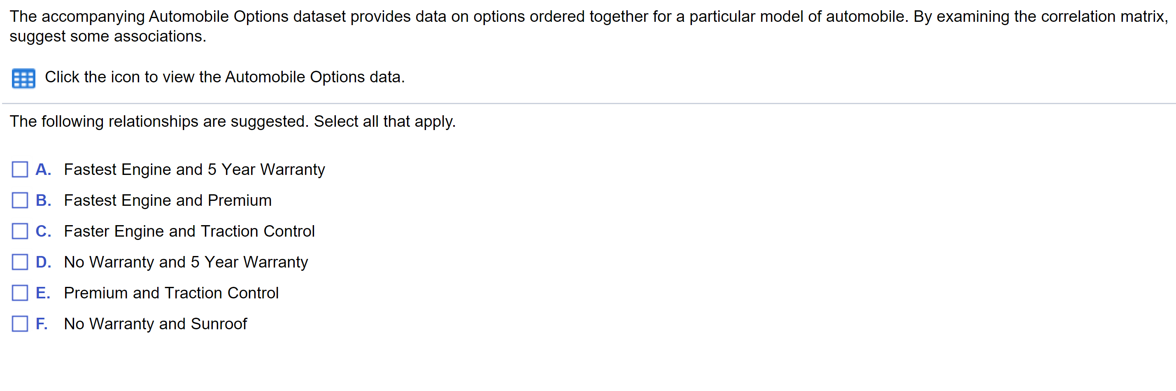Viewport: 1176px width, 391px height.
Task: Toggle the checkbox for option F
Action: (x=20, y=324)
